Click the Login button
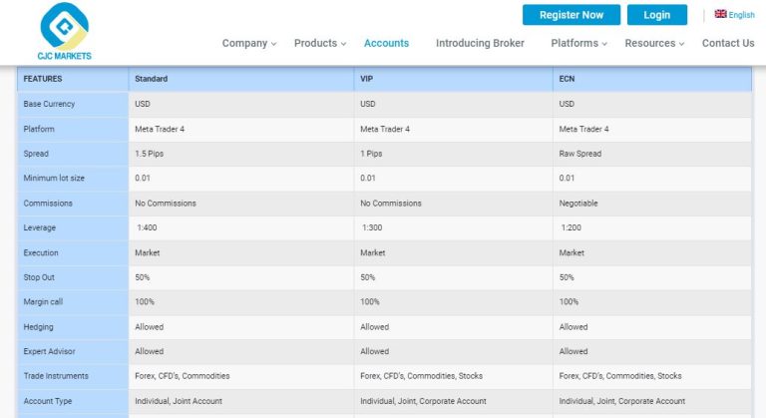This screenshot has height=418, width=766. coord(656,15)
